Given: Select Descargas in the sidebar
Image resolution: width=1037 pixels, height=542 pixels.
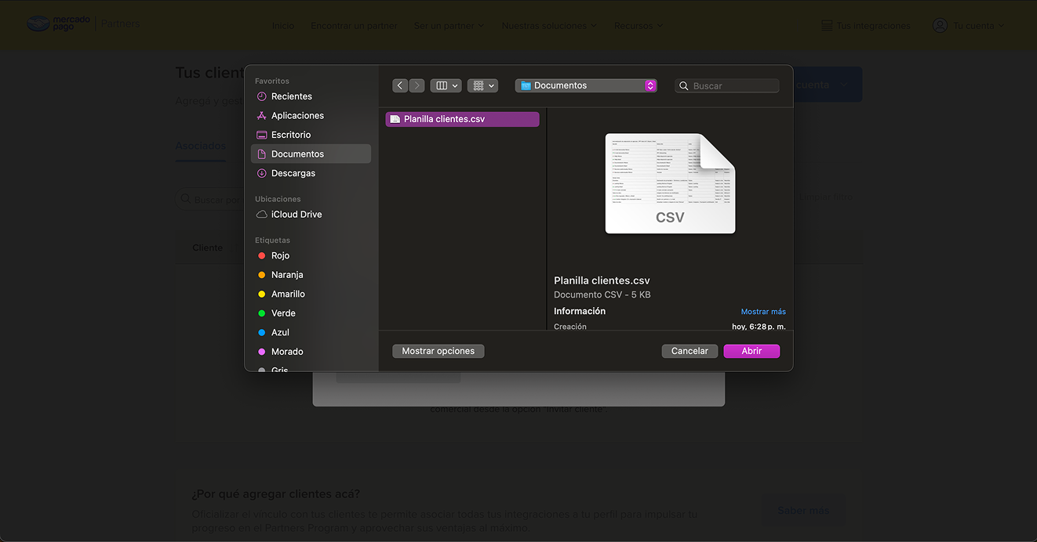Looking at the screenshot, I should (311, 173).
